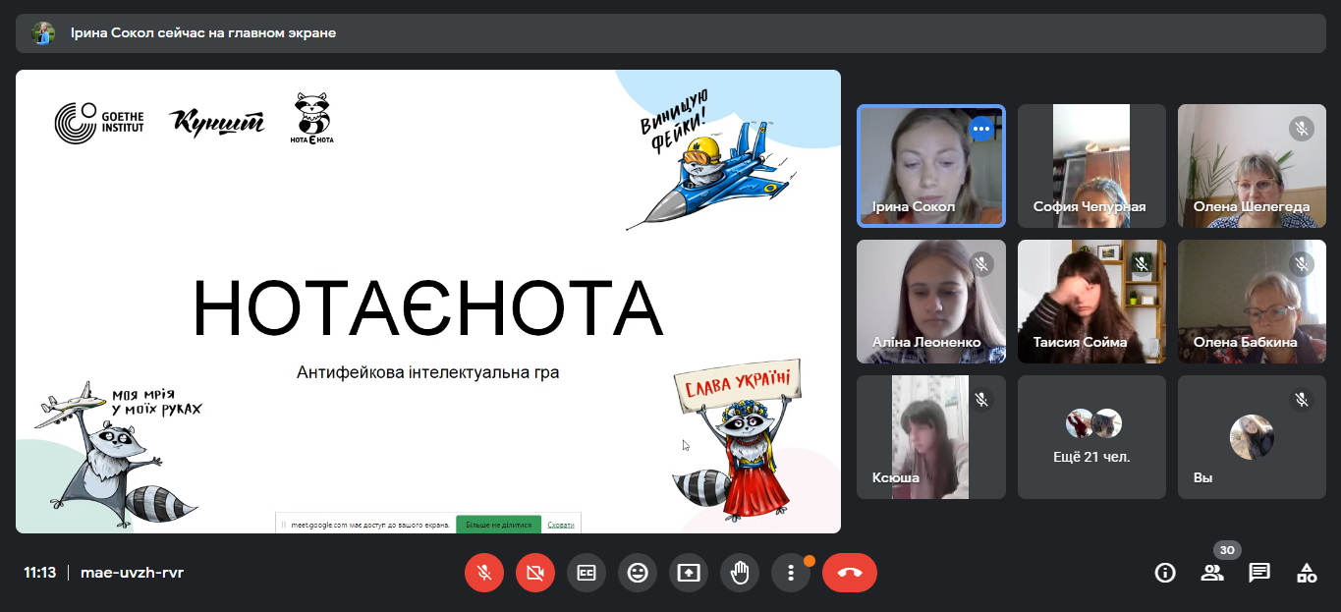Screen dimensions: 1341x612
Task: Unmute the microphone in the call controls
Action: pyautogui.click(x=483, y=573)
